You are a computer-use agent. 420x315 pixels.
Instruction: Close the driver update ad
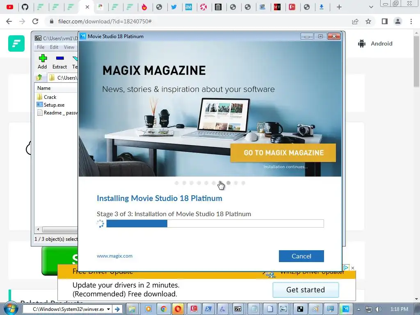[353, 268]
